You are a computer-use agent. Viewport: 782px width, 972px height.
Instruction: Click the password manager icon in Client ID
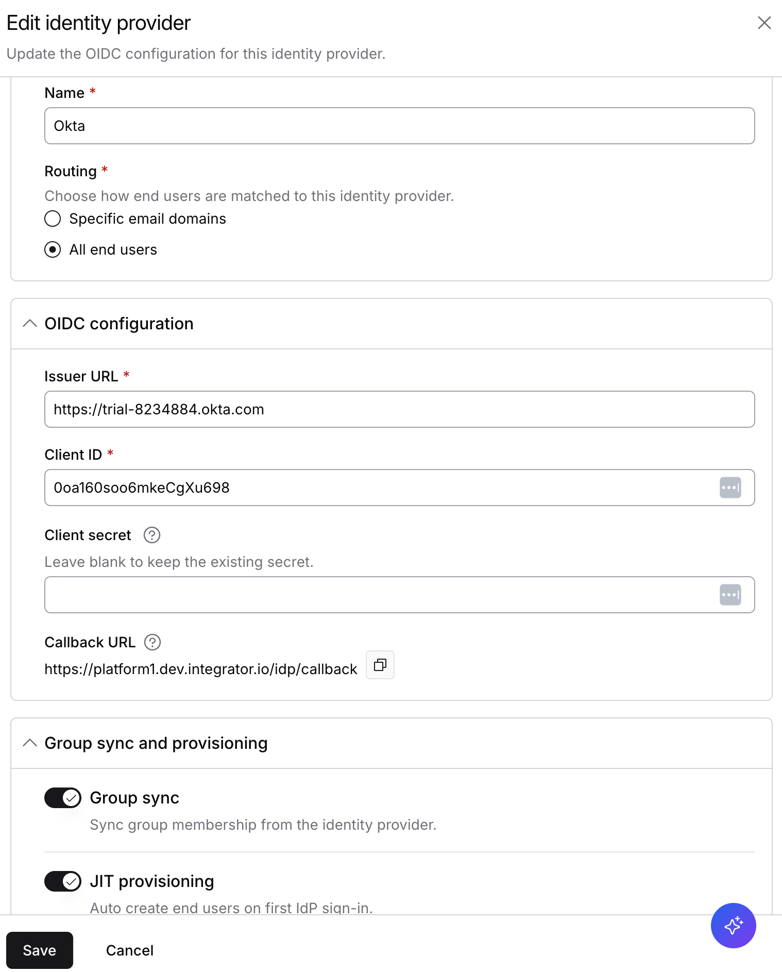point(730,488)
